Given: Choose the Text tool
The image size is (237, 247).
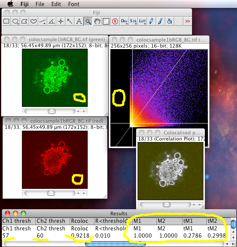Looking at the screenshot, I should coord(79,21).
